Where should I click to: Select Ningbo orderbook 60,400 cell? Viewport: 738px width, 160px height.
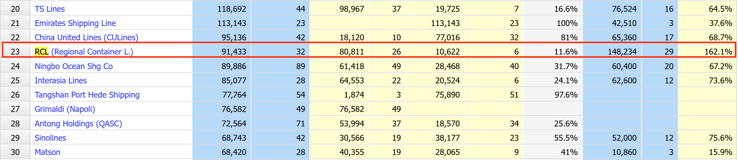point(612,66)
